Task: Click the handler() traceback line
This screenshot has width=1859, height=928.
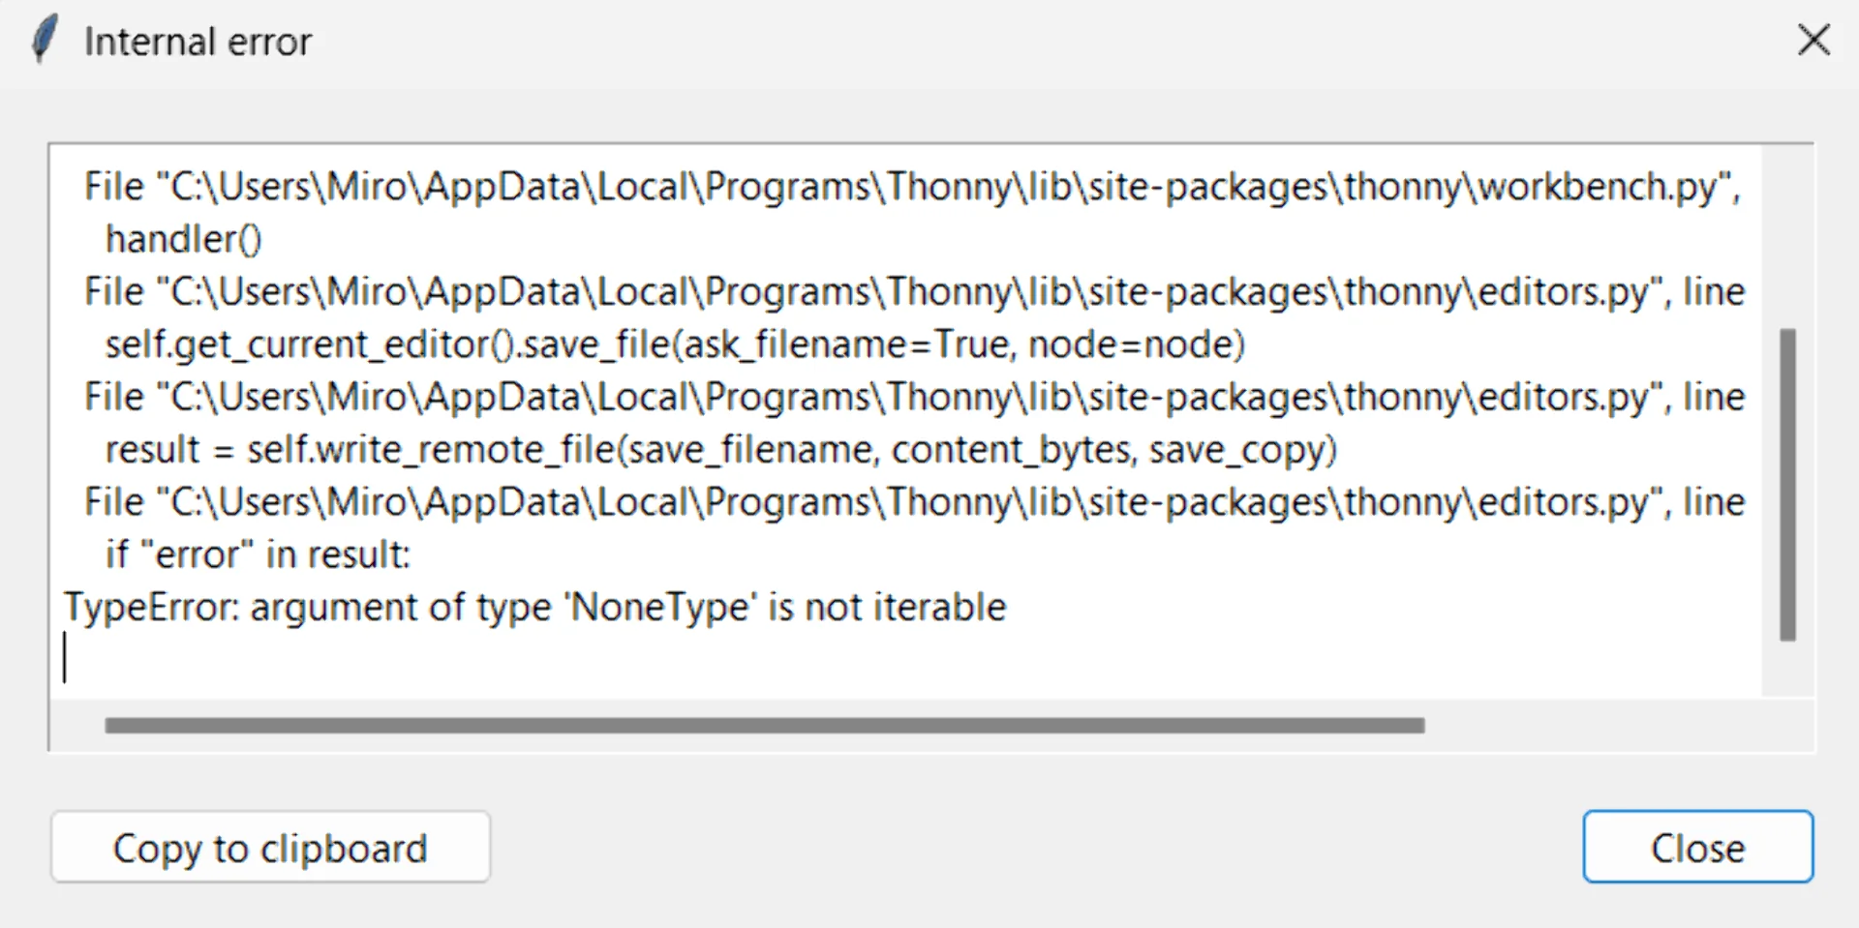Action: point(183,239)
